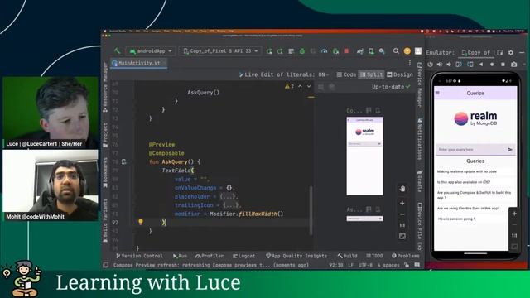Viewport: 530px width, 298px height.
Task: Click the orange user avatar icon in toolbar
Action: tap(407, 51)
